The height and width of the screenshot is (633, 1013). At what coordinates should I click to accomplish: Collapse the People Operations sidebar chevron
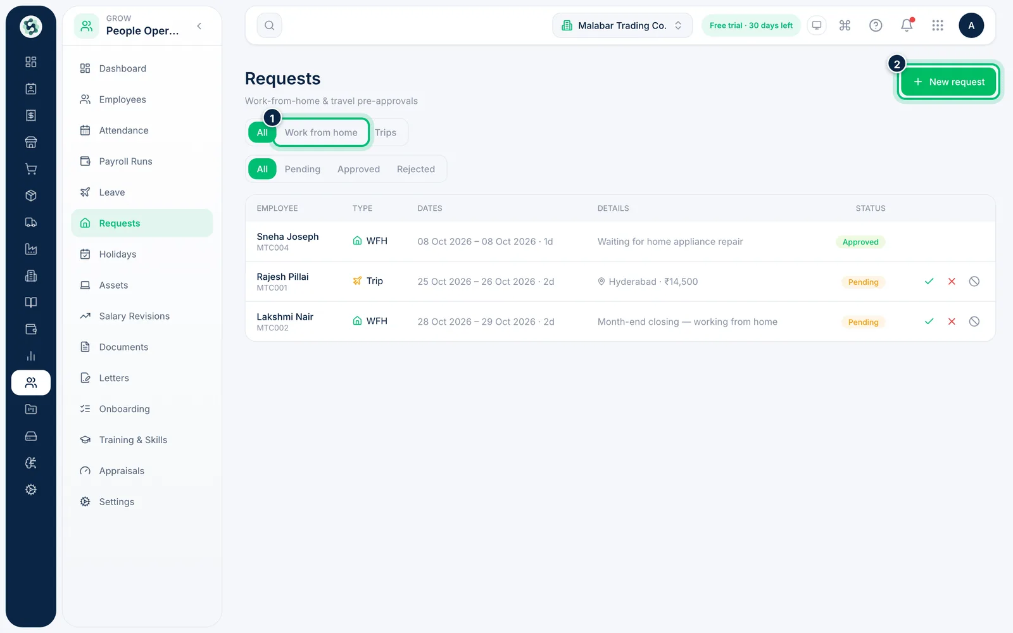[199, 26]
